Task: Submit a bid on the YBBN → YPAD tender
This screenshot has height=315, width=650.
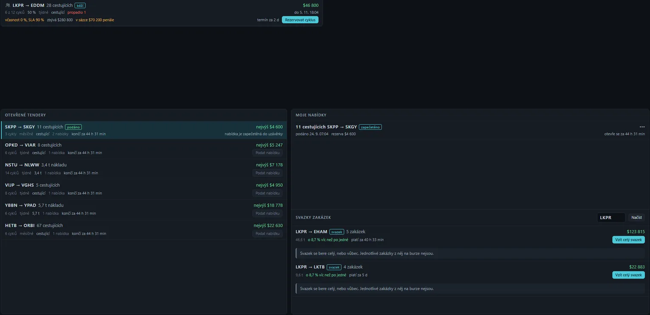Action: point(268,213)
